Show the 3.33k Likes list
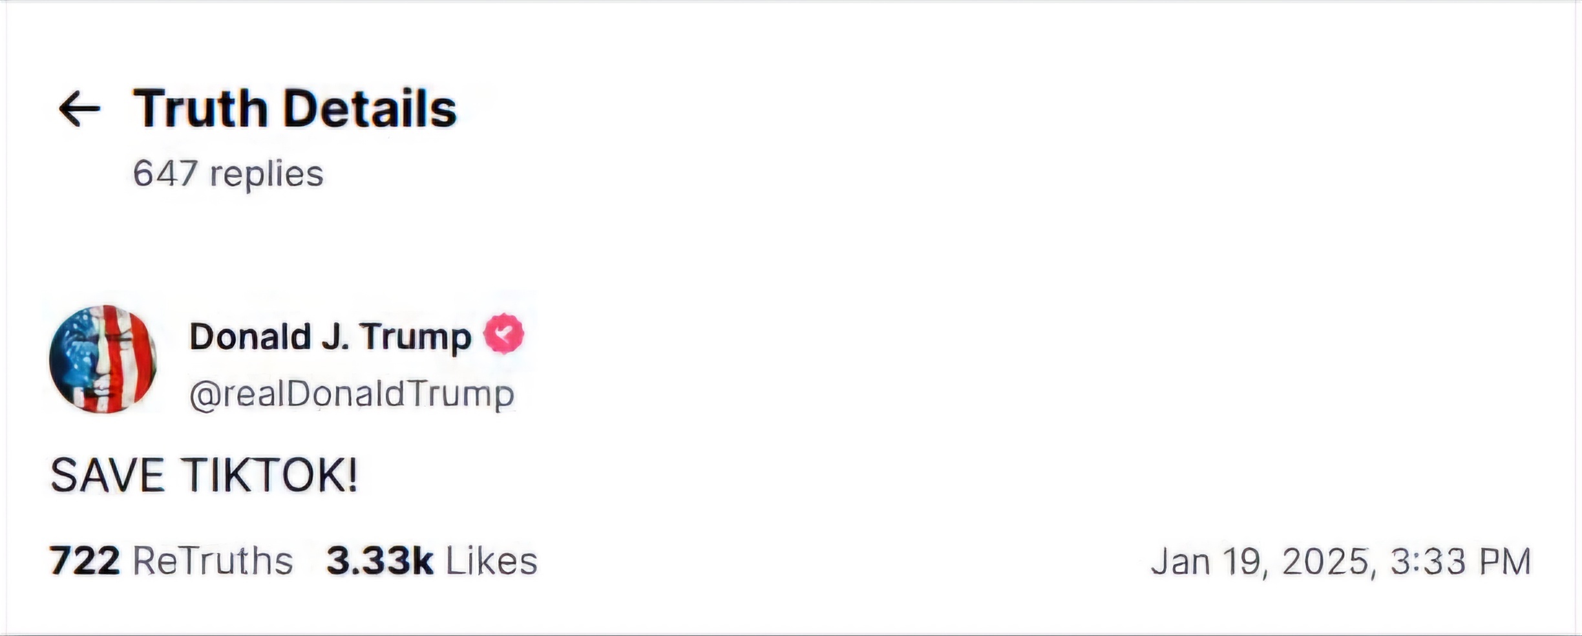This screenshot has height=636, width=1582. click(x=432, y=560)
